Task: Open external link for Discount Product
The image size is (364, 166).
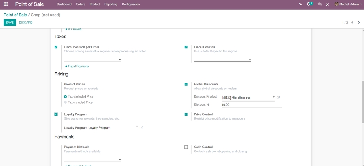Action: (278, 98)
